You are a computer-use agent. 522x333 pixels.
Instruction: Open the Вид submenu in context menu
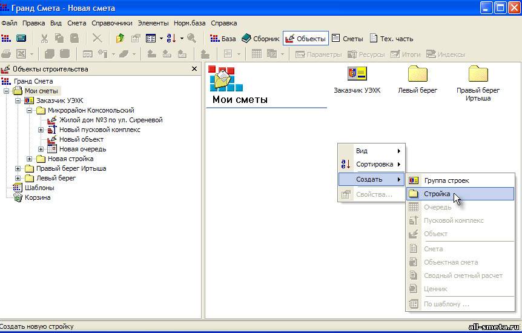(x=372, y=151)
